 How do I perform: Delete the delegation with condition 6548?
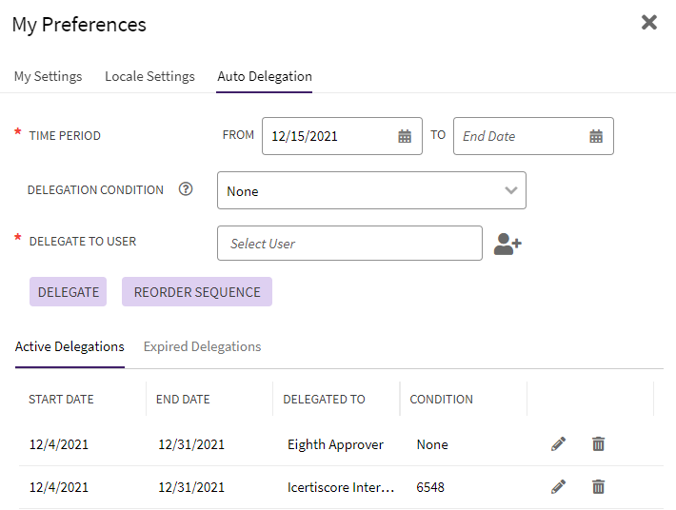pyautogui.click(x=598, y=487)
